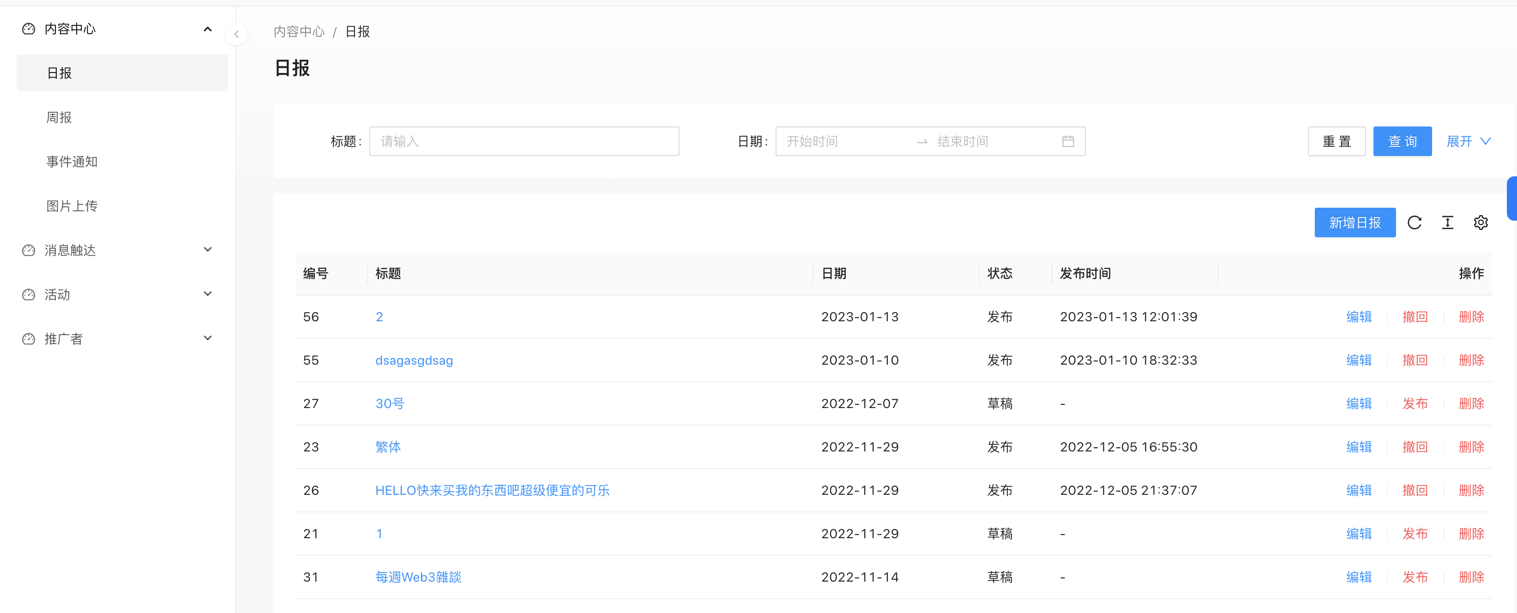Open the daily report titled 每週Web3雜談
This screenshot has width=1517, height=613.
pos(418,577)
